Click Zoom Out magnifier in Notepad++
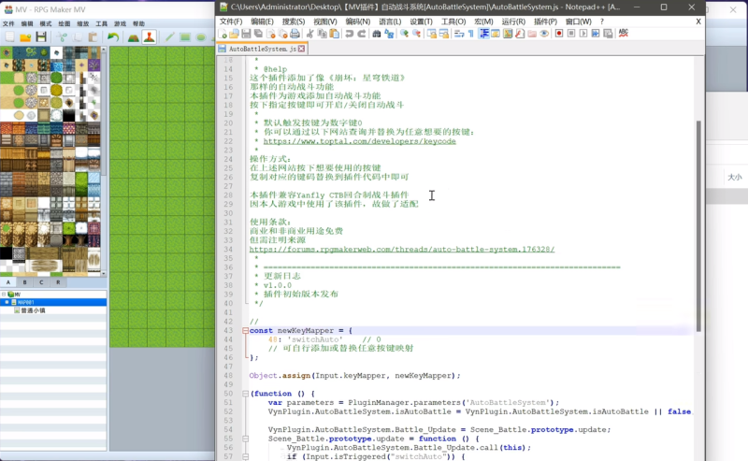748x461 pixels. [x=416, y=34]
